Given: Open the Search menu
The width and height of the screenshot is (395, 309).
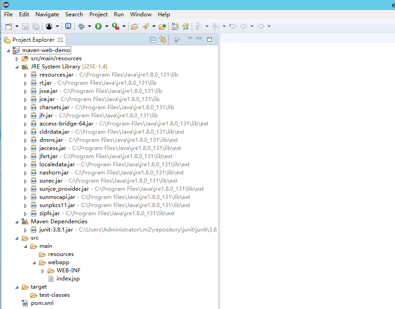Looking at the screenshot, I should click(74, 14).
